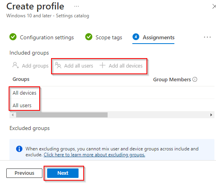Click the scrollbar right arrow

point(211,115)
